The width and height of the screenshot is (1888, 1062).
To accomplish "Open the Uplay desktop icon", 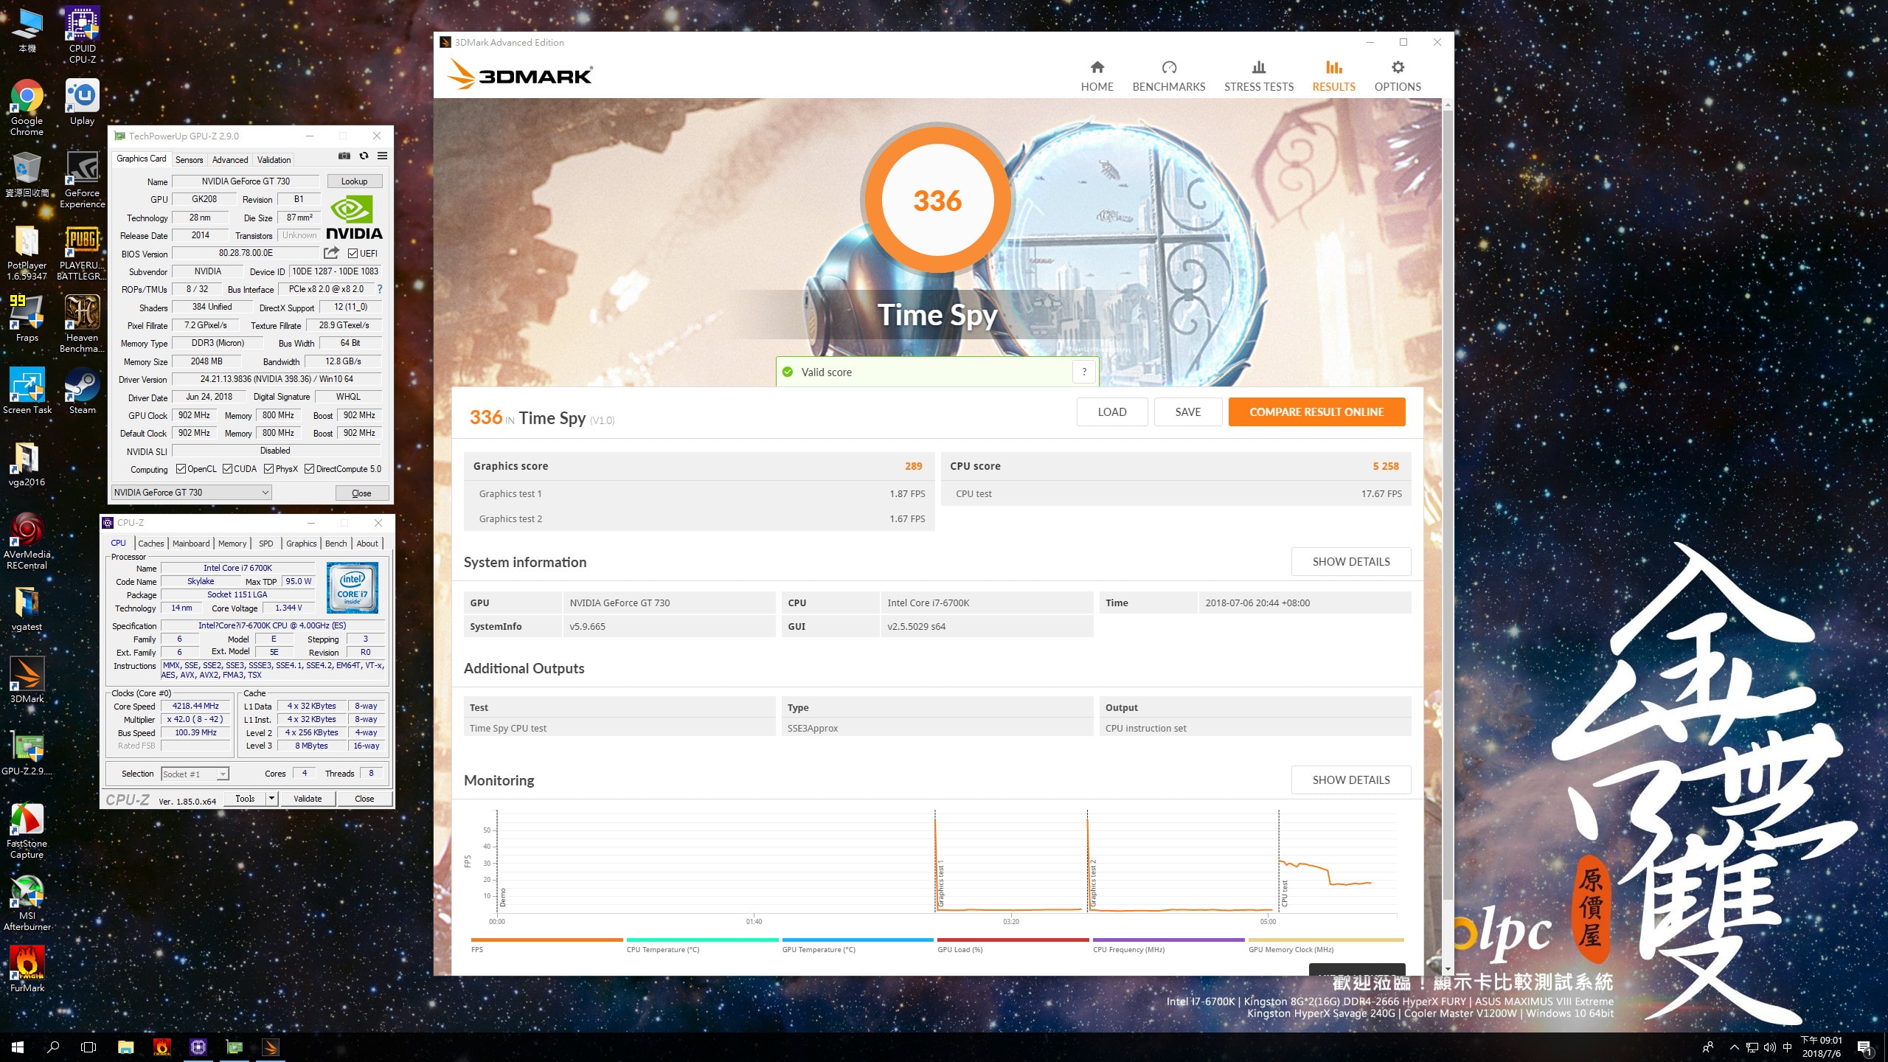I will (x=83, y=103).
